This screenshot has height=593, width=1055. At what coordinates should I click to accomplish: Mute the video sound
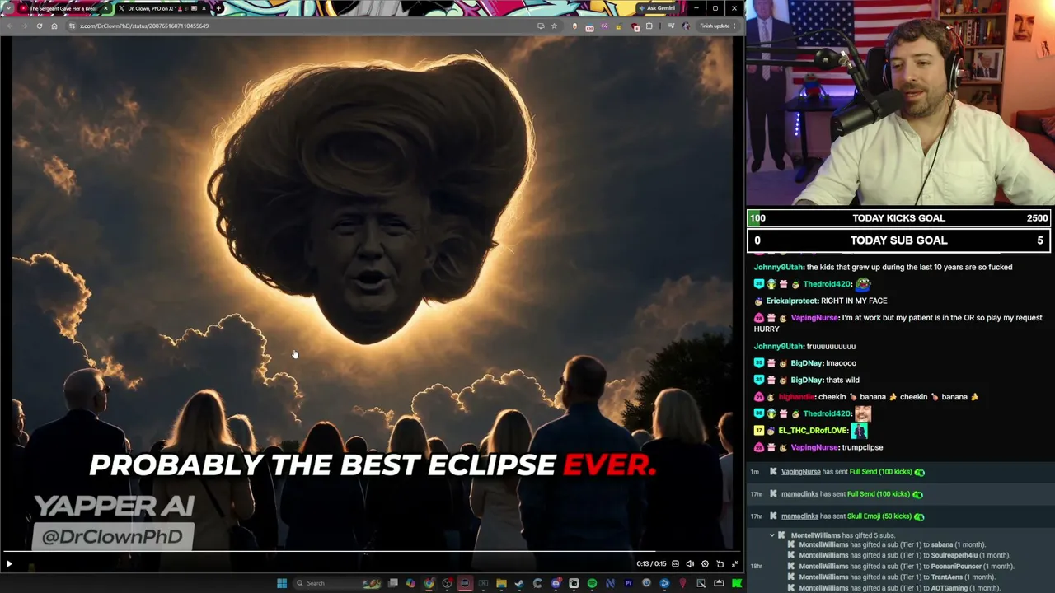point(690,564)
